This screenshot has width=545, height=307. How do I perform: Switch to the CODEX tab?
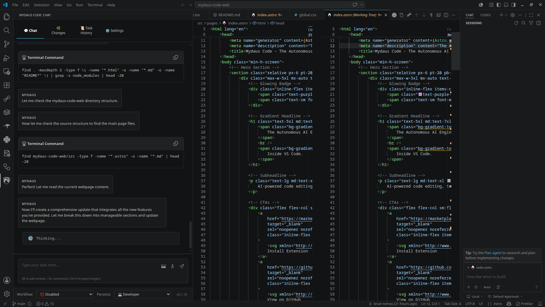485,15
